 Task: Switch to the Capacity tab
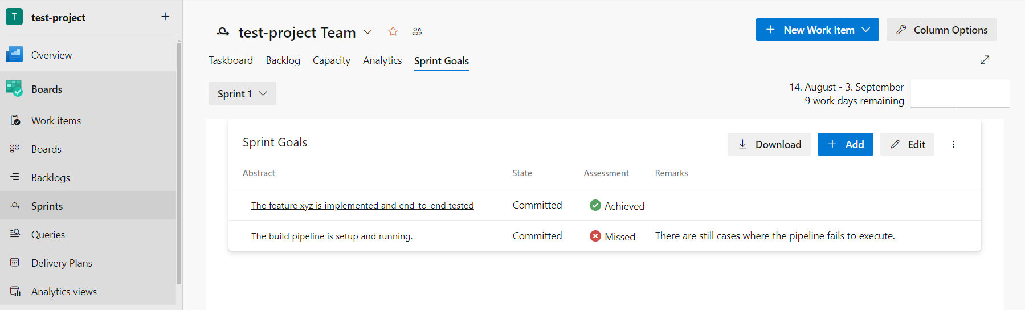[331, 60]
